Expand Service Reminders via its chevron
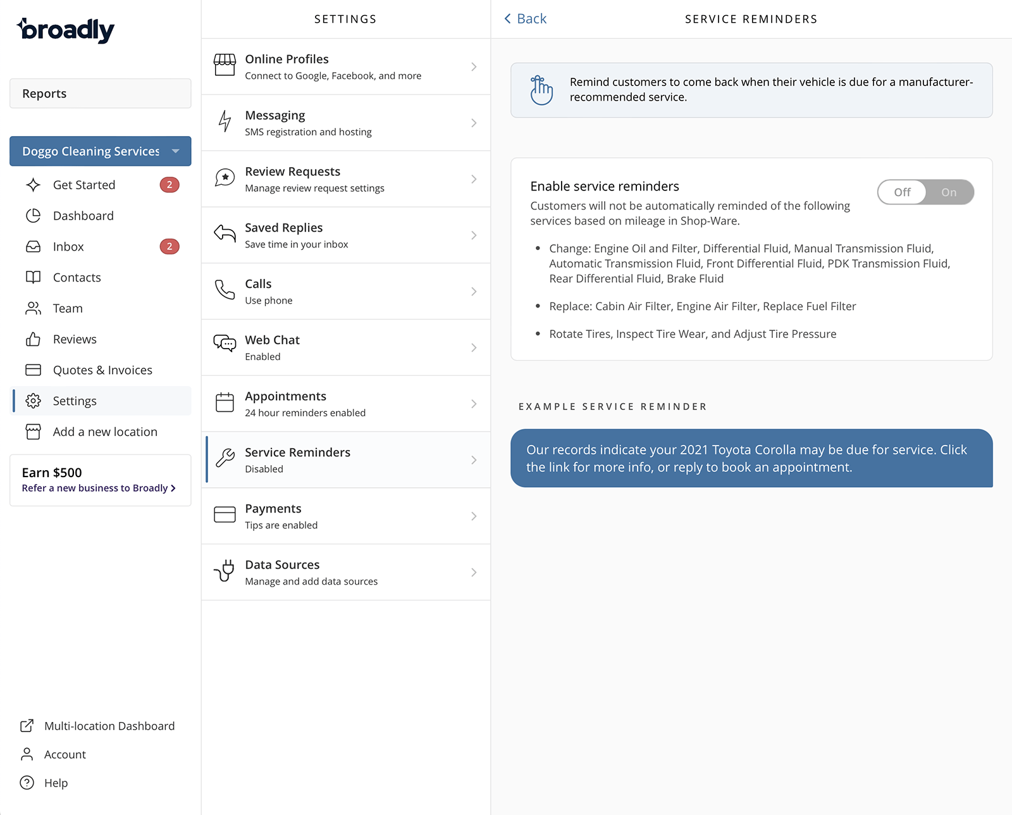The width and height of the screenshot is (1012, 815). [474, 460]
